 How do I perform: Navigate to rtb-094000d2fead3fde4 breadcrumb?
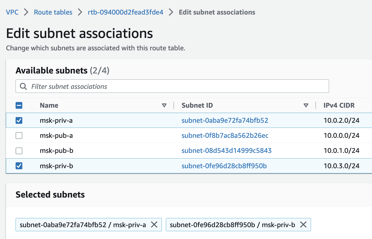[126, 12]
